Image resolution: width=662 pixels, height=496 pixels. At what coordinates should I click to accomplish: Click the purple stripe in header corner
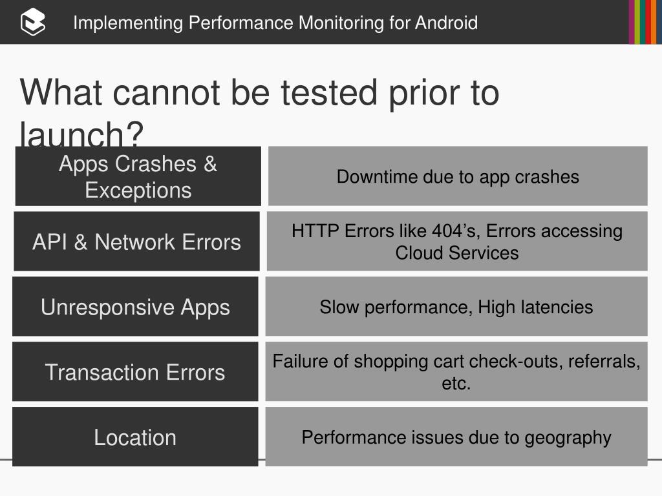tap(631, 22)
